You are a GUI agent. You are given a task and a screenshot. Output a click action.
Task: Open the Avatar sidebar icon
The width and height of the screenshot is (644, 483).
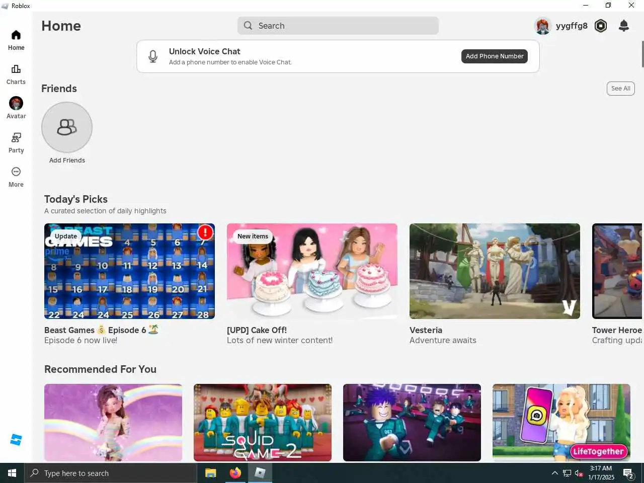[x=16, y=103]
